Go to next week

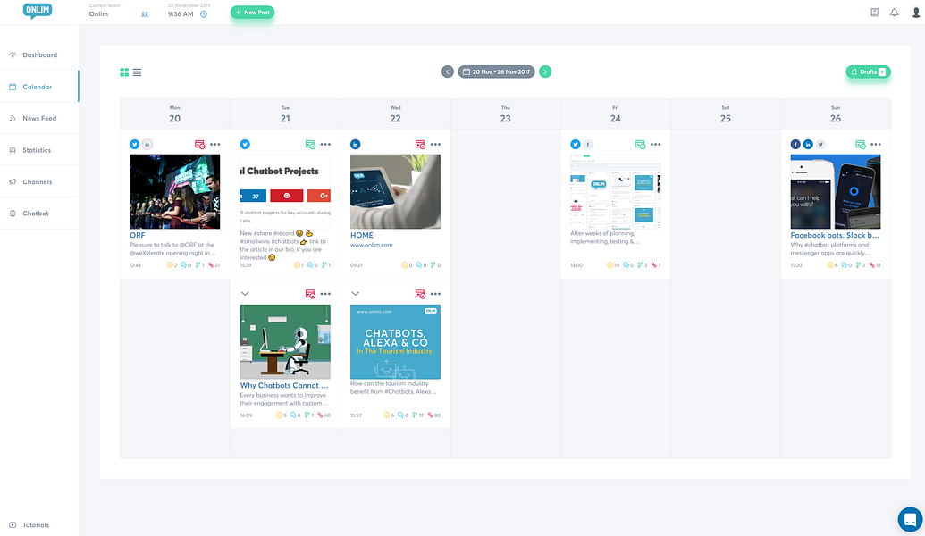tap(545, 72)
